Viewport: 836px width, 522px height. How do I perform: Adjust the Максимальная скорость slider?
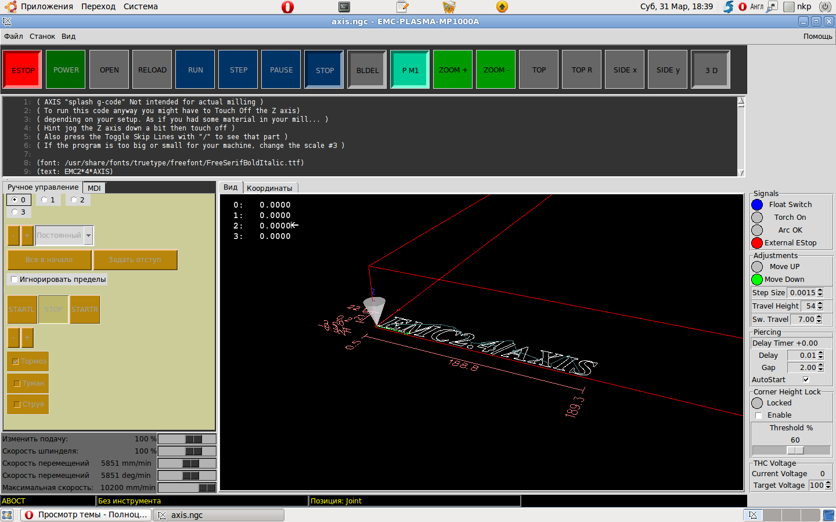point(187,488)
